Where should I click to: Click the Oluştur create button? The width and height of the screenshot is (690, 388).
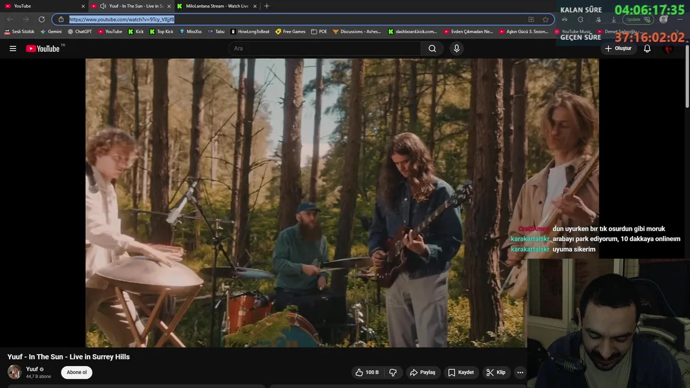pos(618,48)
